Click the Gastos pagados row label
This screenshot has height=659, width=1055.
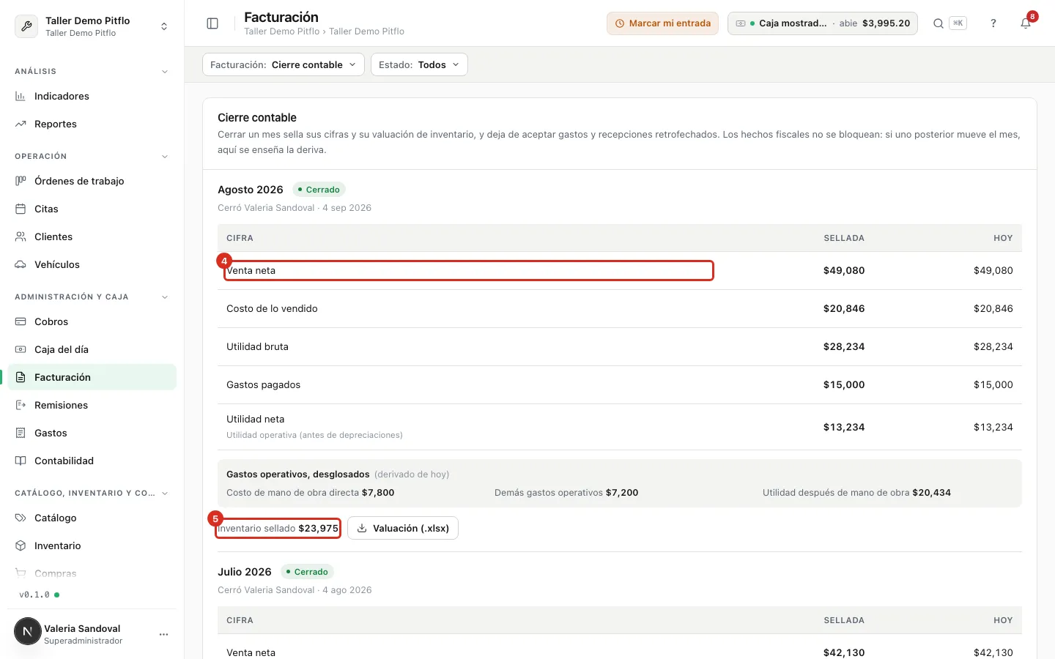click(x=263, y=384)
